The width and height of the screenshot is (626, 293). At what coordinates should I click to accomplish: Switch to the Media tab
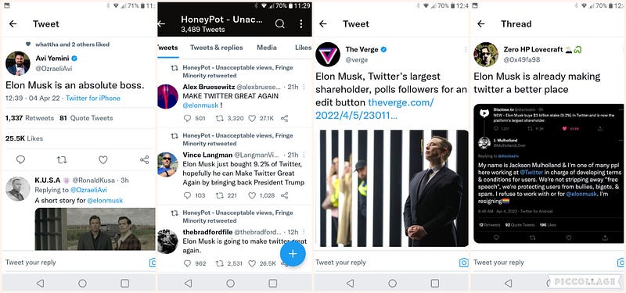(267, 48)
